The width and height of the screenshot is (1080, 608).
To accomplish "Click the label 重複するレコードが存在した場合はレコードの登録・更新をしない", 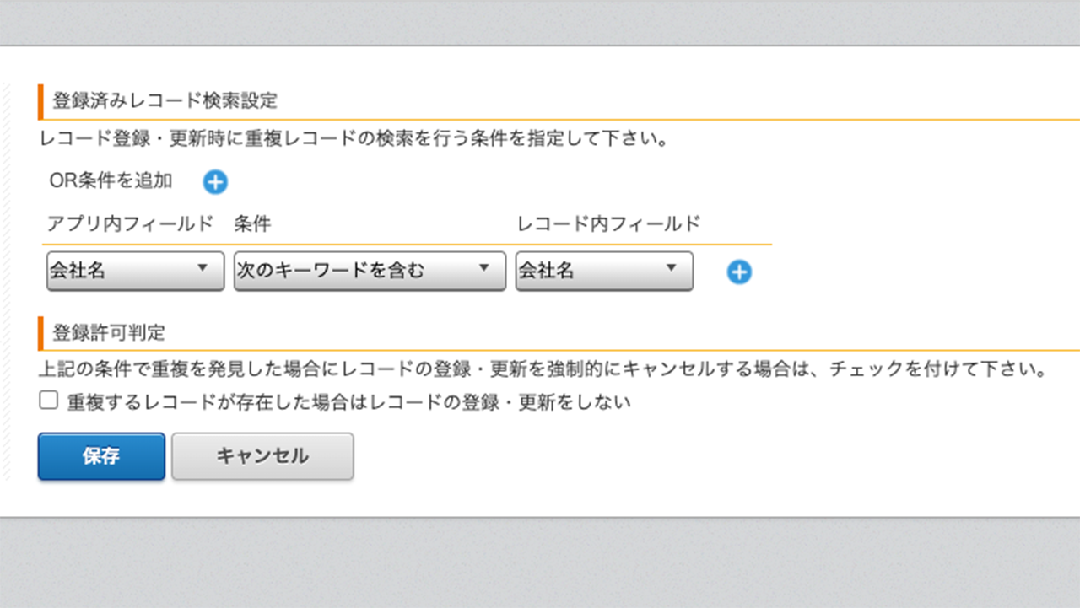I will coord(349,402).
